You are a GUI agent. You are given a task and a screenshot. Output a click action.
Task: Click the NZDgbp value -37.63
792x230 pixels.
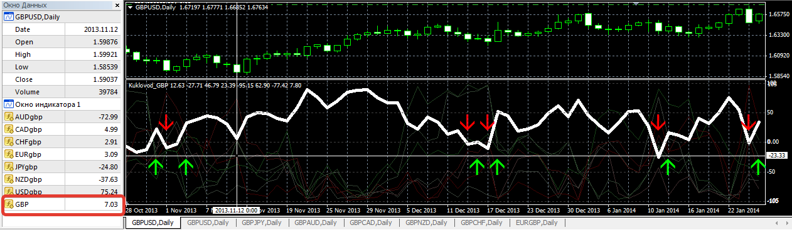tap(109, 179)
